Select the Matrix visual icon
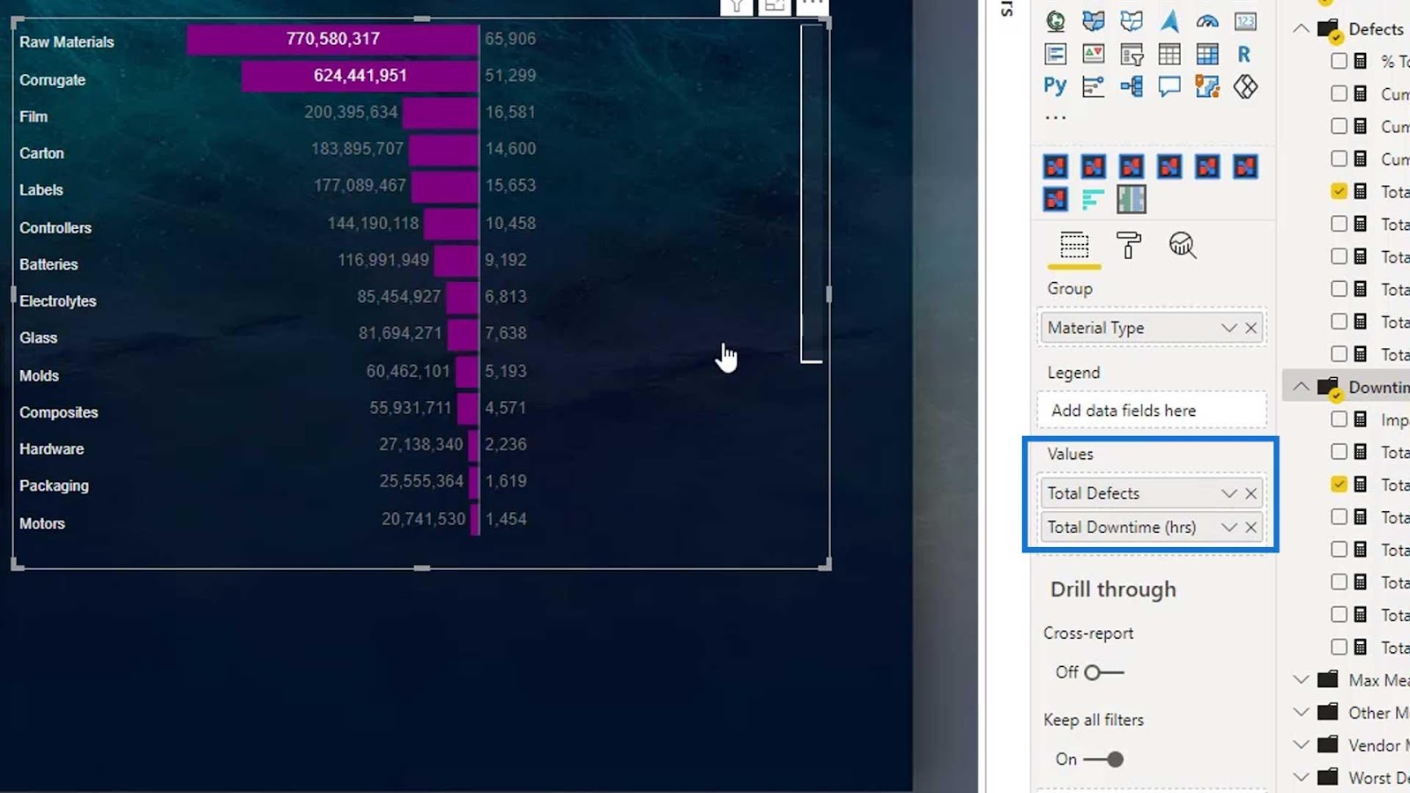 coord(1207,54)
